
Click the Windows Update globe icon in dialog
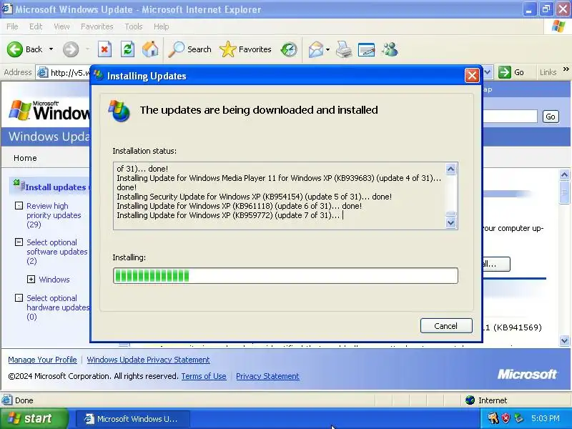pyautogui.click(x=119, y=111)
